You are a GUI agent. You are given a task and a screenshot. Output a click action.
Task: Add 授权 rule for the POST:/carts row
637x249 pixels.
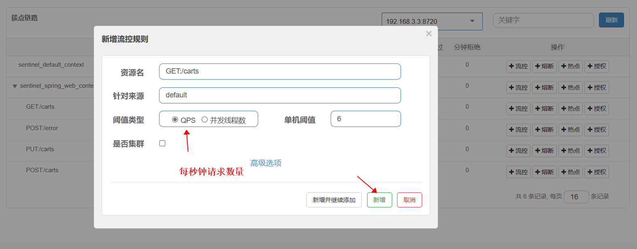click(597, 172)
